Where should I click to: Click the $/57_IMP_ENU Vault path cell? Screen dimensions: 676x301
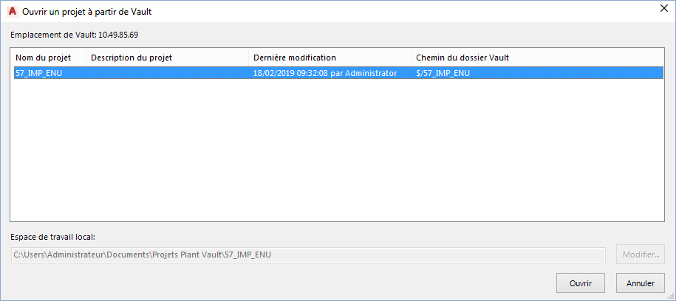pyautogui.click(x=443, y=73)
